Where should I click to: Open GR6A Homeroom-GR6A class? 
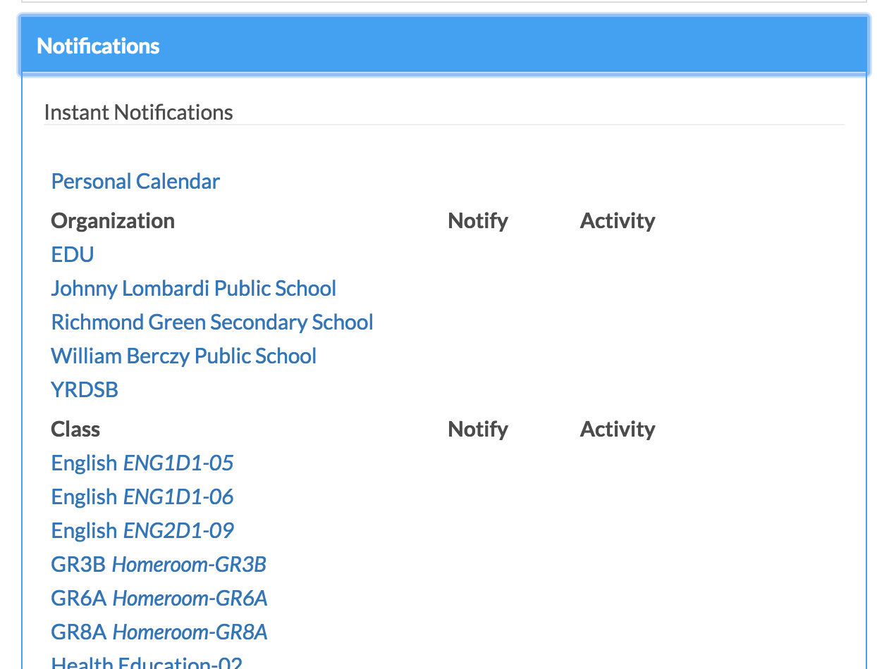(x=159, y=598)
